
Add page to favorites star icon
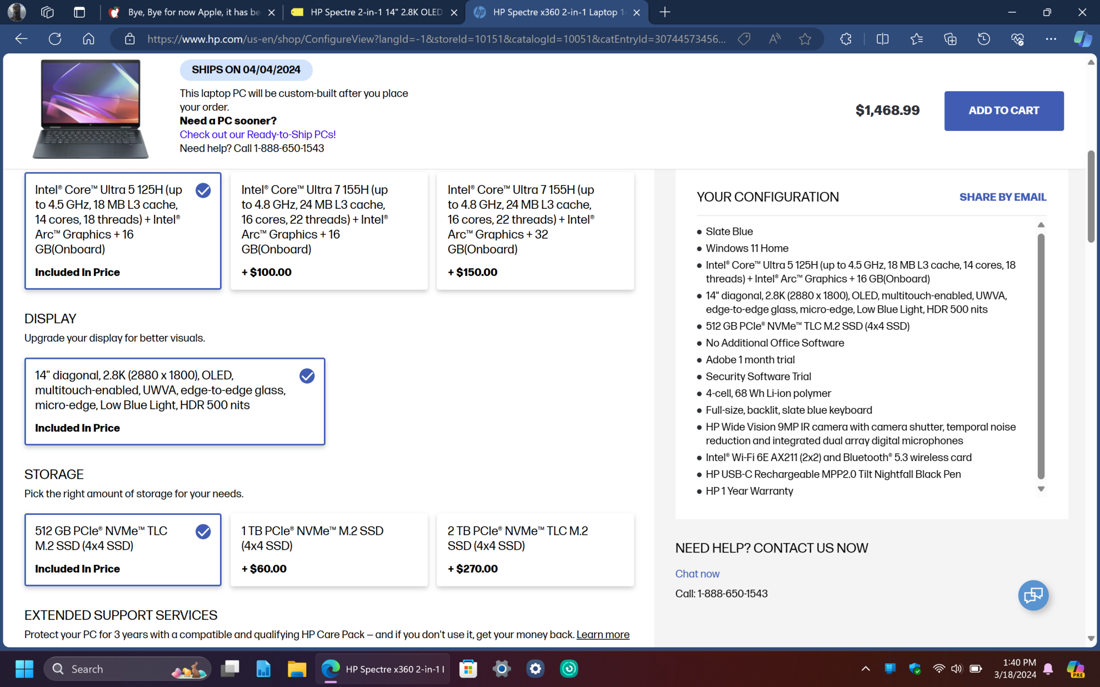pos(805,39)
